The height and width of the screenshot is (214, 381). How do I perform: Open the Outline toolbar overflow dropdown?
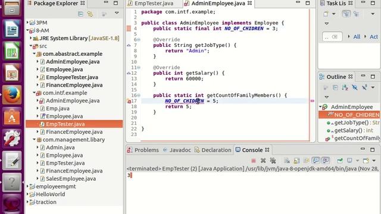pyautogui.click(x=373, y=87)
